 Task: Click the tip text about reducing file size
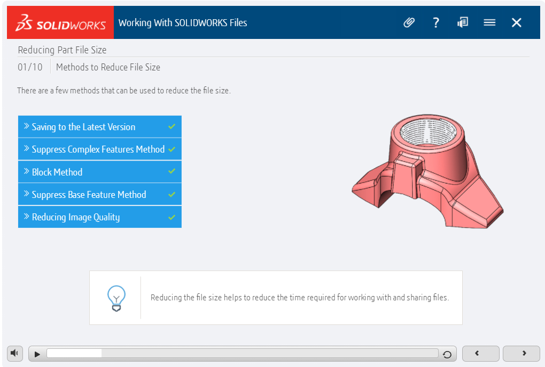(x=300, y=298)
